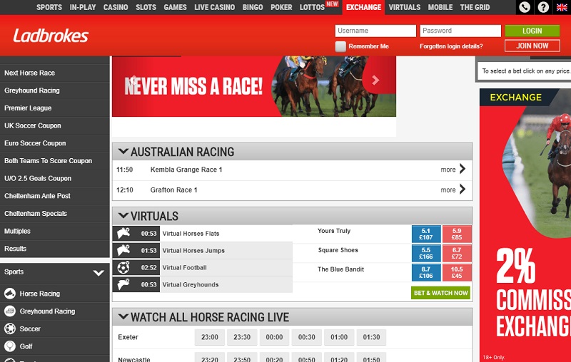Lay Square Shoes at 6.7
The width and height of the screenshot is (571, 362).
tap(457, 253)
